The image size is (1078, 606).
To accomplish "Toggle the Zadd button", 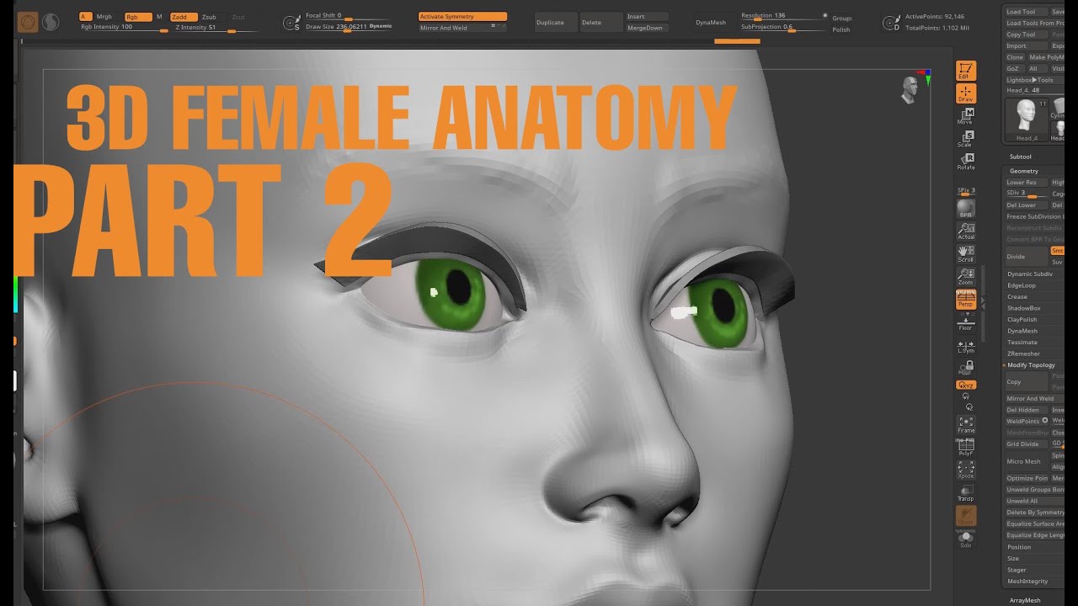I will (x=183, y=17).
